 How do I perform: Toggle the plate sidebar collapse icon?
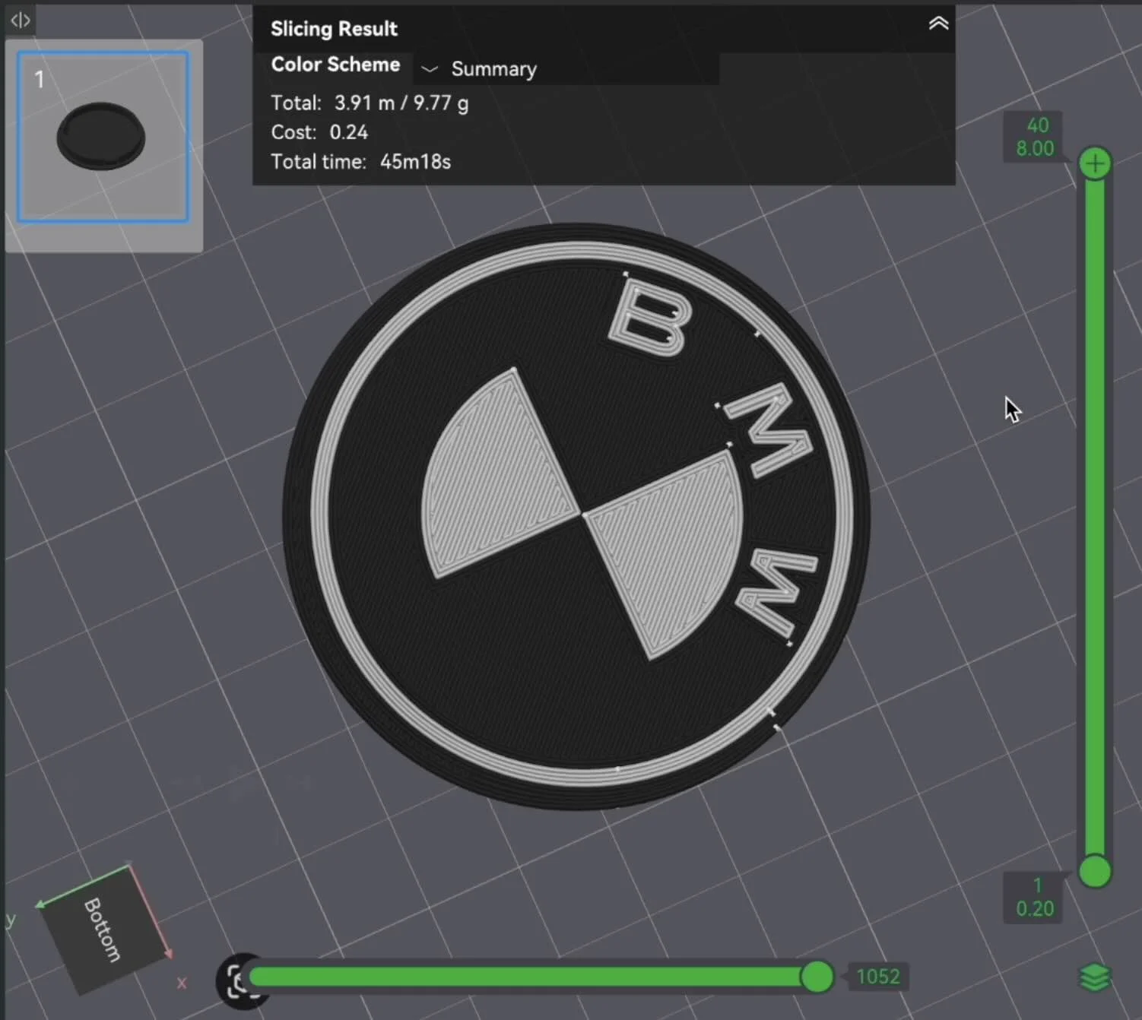[x=21, y=21]
